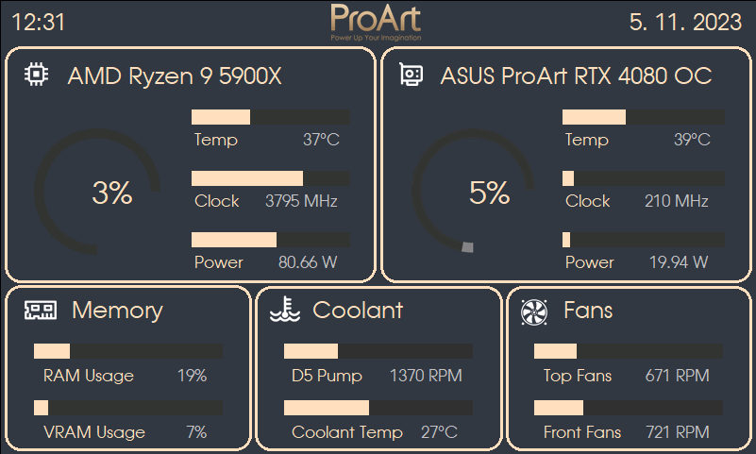
Task: Click the 12:31 clock display
Action: click(x=39, y=23)
